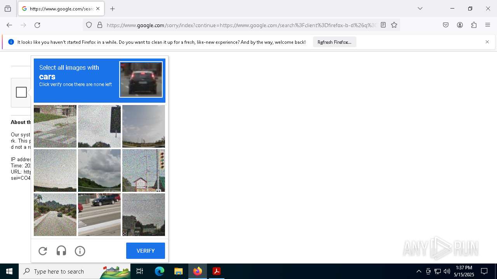This screenshot has width=497, height=279.
Task: Go back to previous page
Action: pos(9,25)
